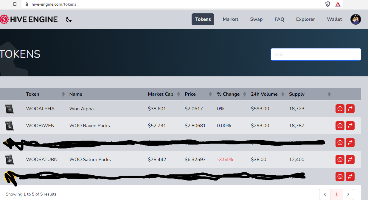
Task: Info button of the row beneath WOOSATURN
Action: pyautogui.click(x=340, y=177)
